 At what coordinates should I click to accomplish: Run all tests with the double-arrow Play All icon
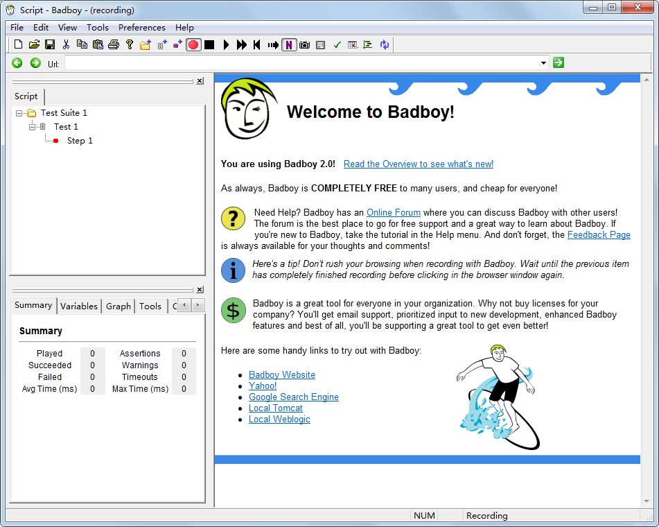tap(240, 44)
